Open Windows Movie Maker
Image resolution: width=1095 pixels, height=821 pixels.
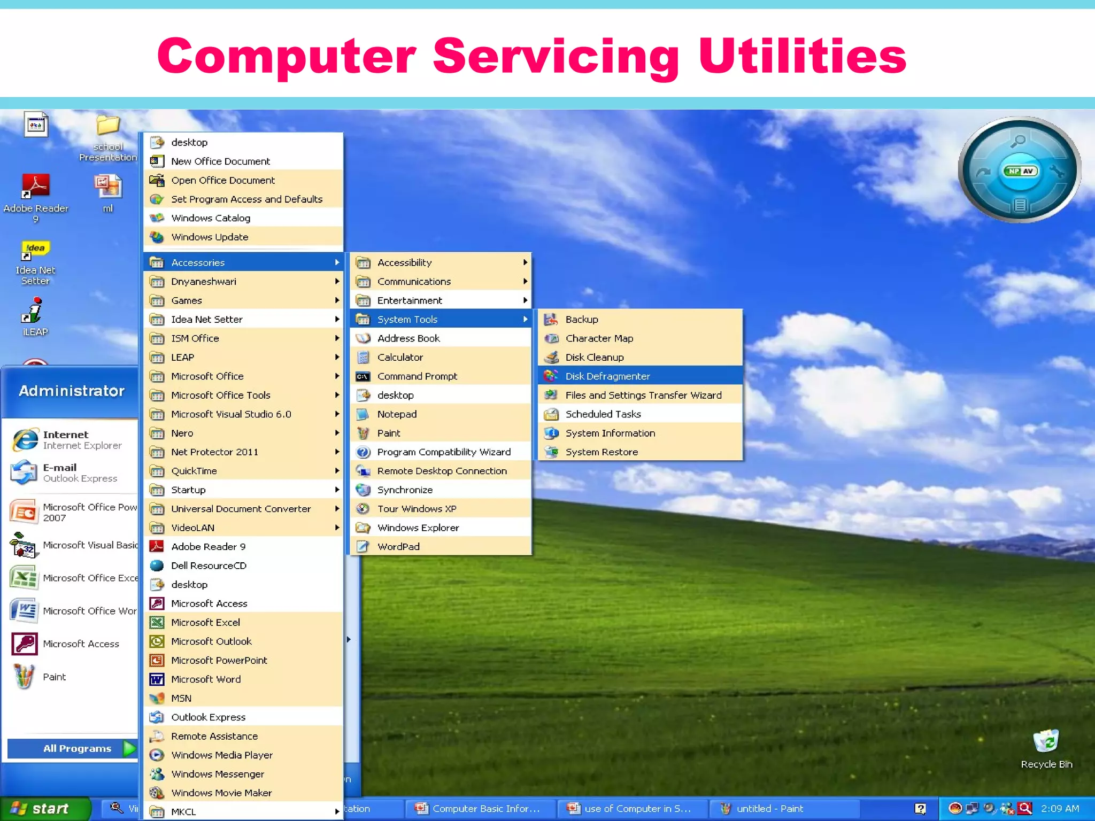click(x=243, y=793)
